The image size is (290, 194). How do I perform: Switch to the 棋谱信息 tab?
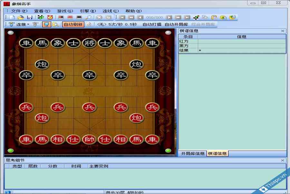pos(217,153)
